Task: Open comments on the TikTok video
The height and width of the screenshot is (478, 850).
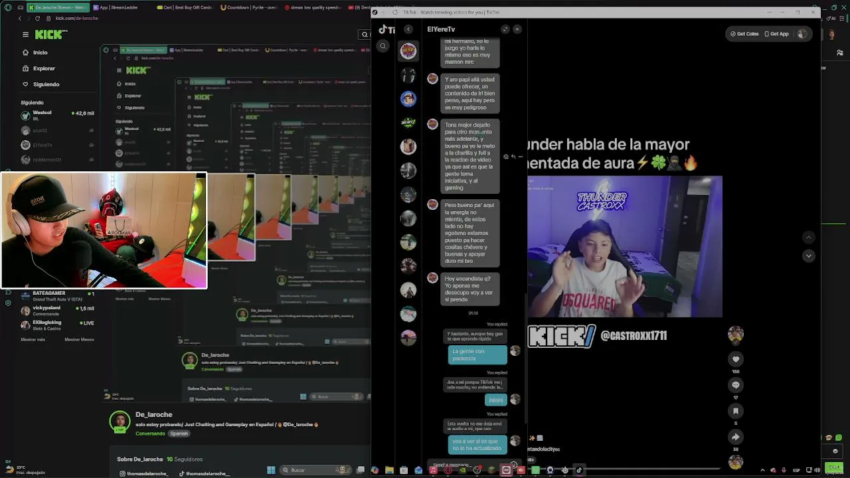Action: click(x=735, y=385)
